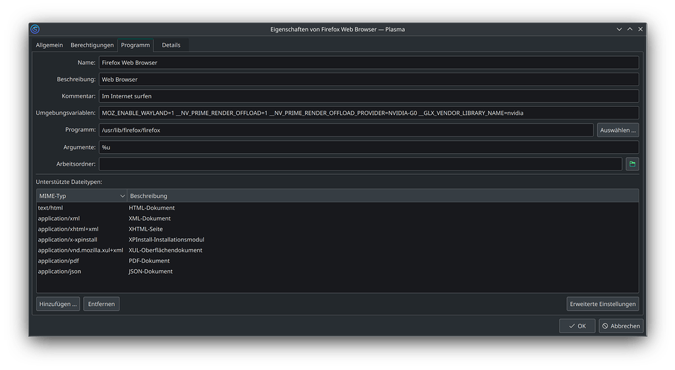
Task: Click the PDF-Dokument description cell
Action: point(149,261)
